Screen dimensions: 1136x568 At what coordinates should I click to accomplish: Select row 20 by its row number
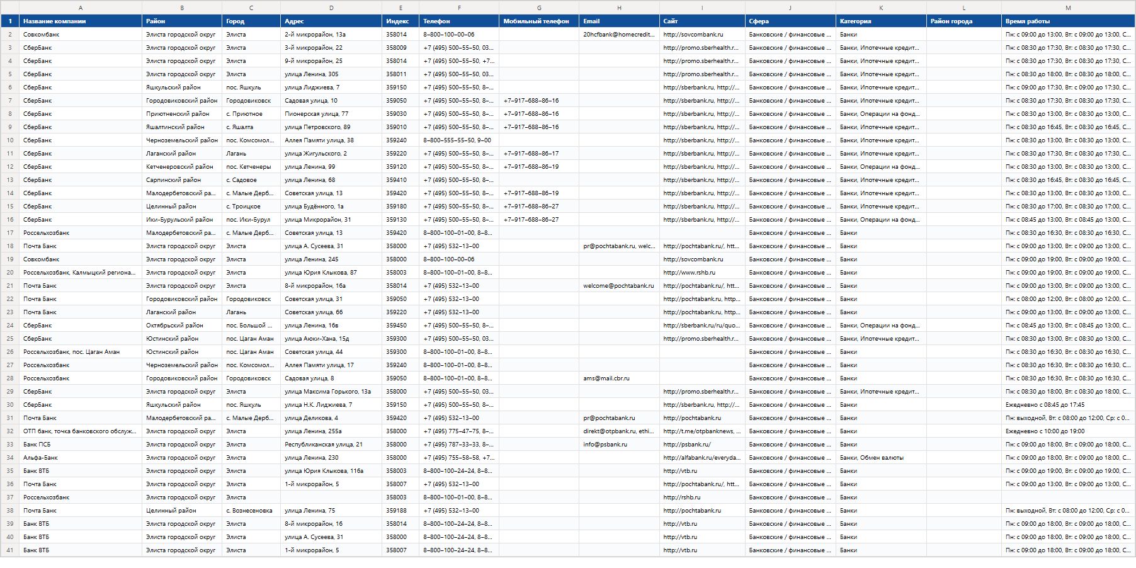tap(9, 273)
